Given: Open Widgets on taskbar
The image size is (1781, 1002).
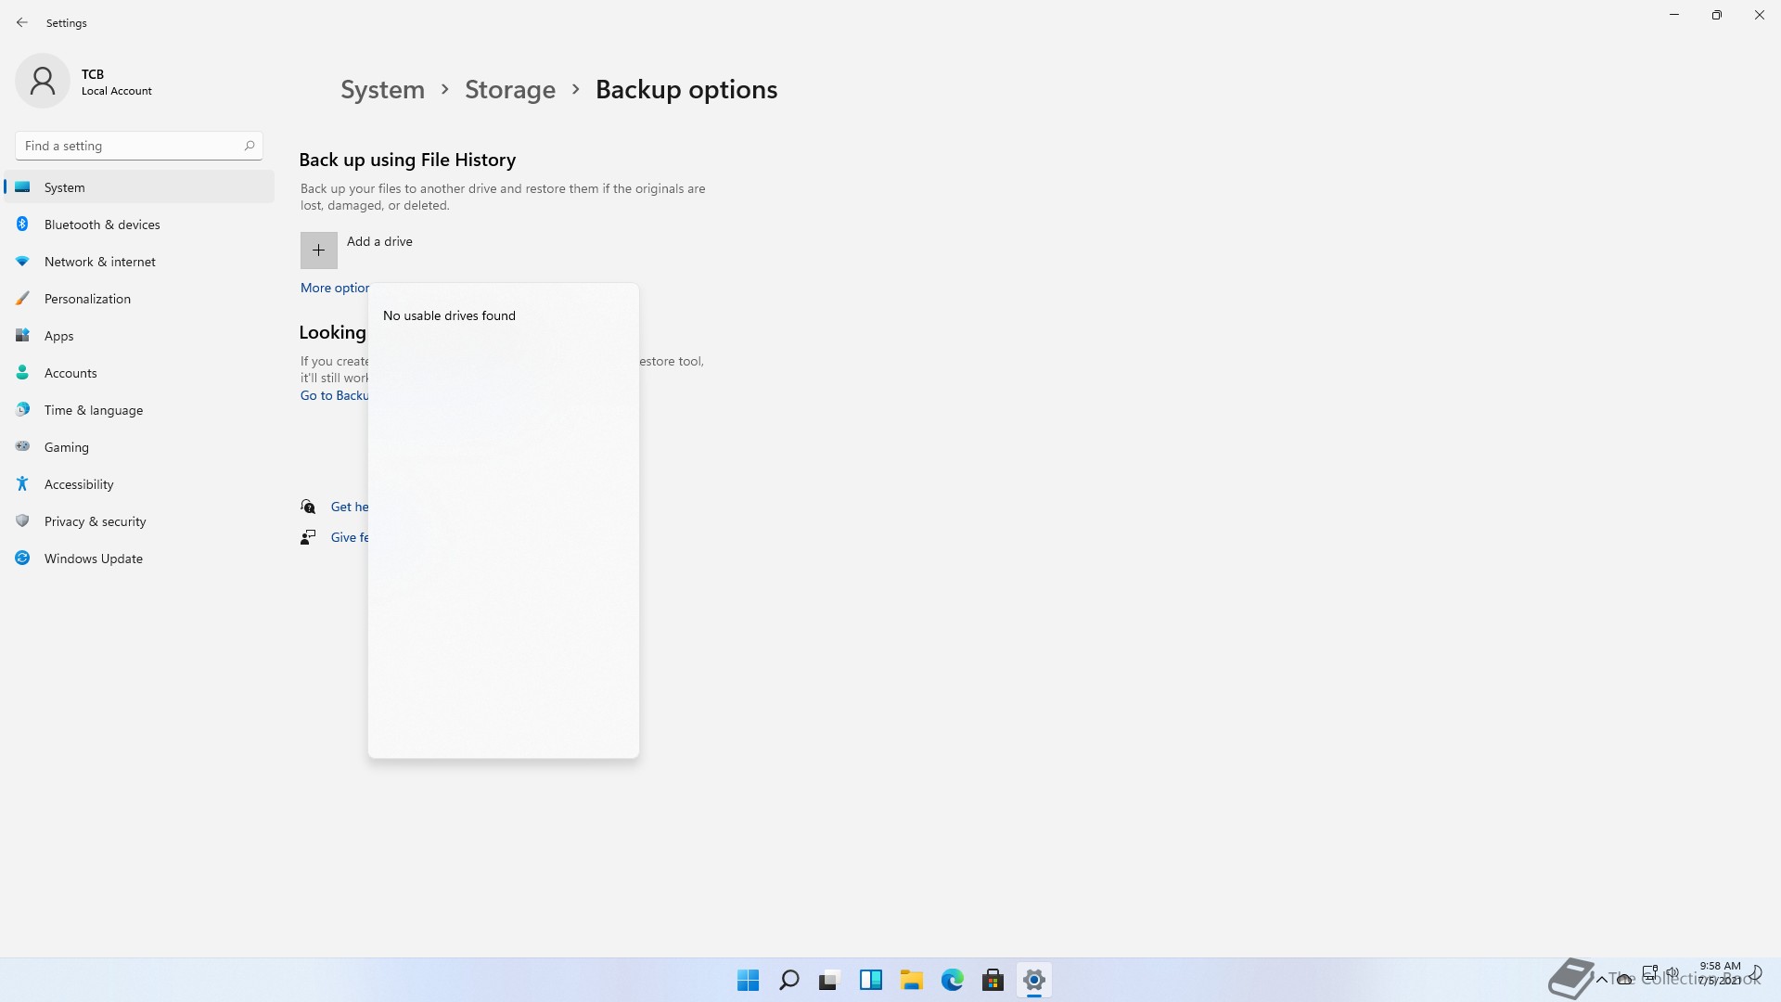Looking at the screenshot, I should click(x=870, y=980).
